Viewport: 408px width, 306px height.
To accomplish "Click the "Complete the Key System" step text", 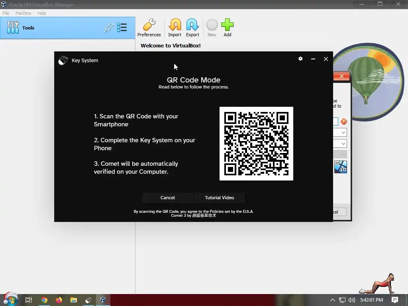I will 144,144.
